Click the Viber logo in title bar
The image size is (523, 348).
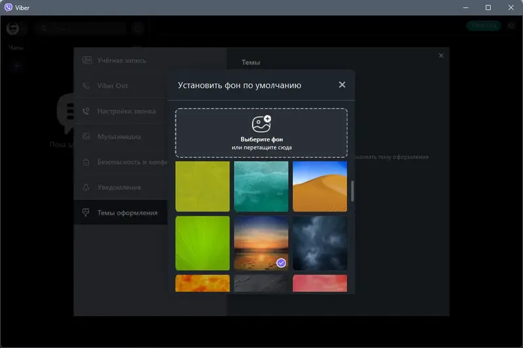tap(8, 7)
